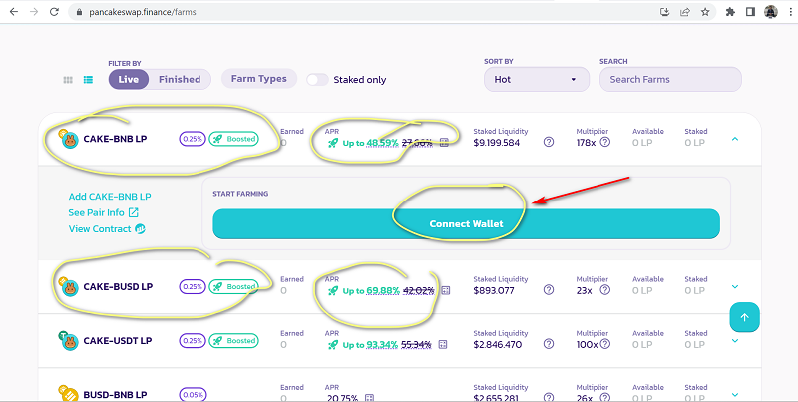The height and width of the screenshot is (402, 798).
Task: Open the See Pair Info link
Action: 103,212
